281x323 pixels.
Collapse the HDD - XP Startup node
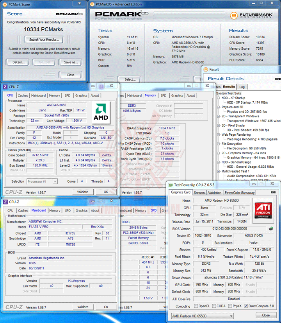(219, 98)
